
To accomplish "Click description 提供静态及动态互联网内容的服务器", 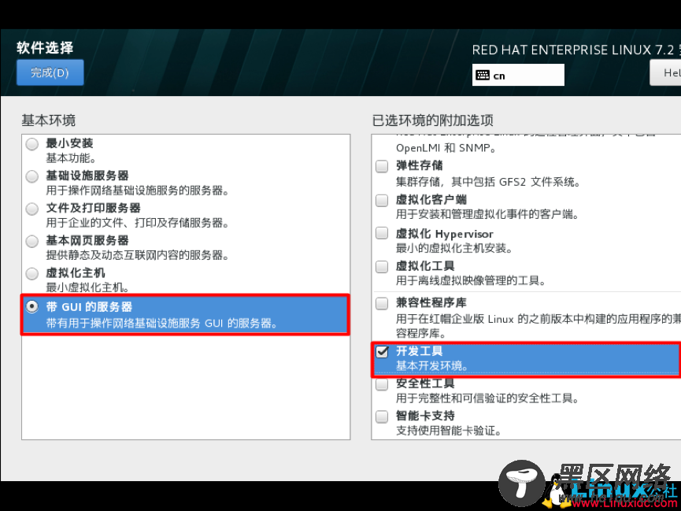I will (137, 255).
